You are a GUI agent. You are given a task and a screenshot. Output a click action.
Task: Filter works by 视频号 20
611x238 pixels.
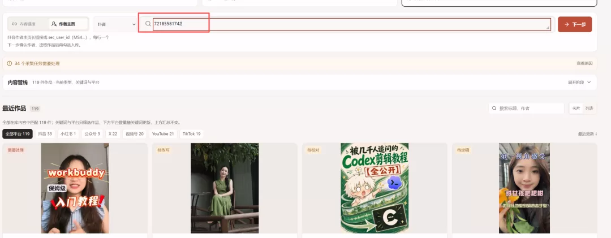point(135,133)
